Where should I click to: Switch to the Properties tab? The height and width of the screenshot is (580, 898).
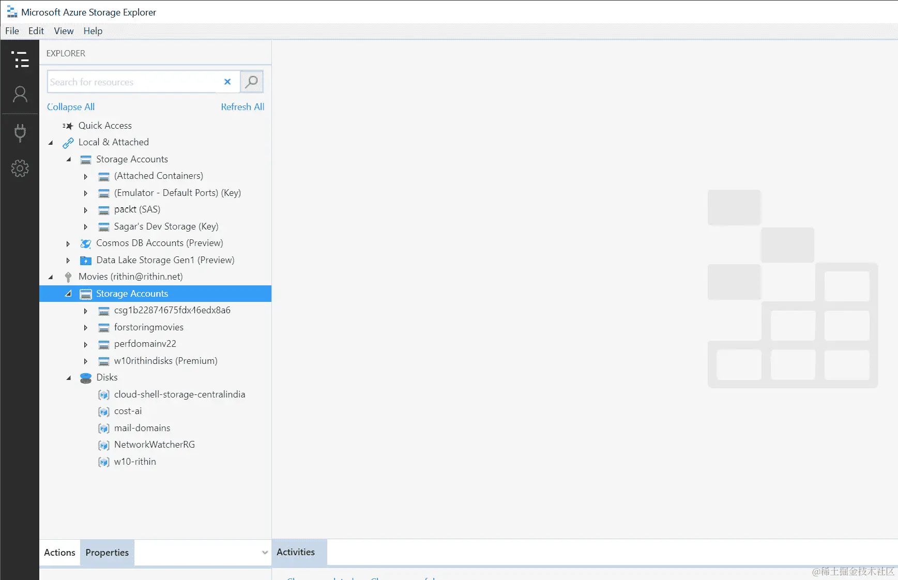point(107,553)
